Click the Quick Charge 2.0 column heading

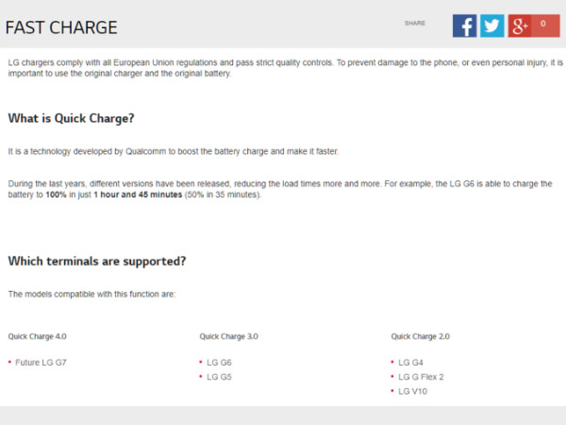[x=420, y=336]
